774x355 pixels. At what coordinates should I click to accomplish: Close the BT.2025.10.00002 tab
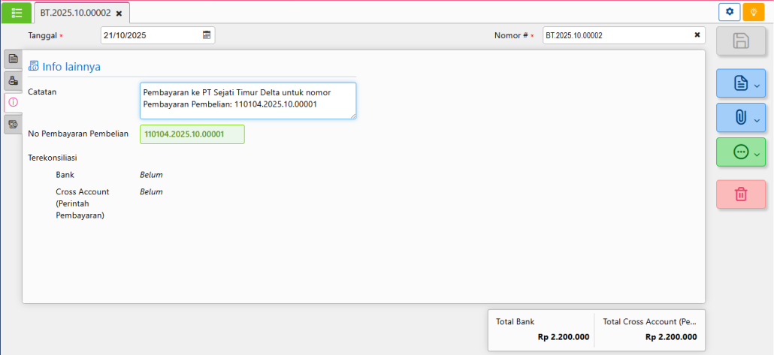point(119,14)
